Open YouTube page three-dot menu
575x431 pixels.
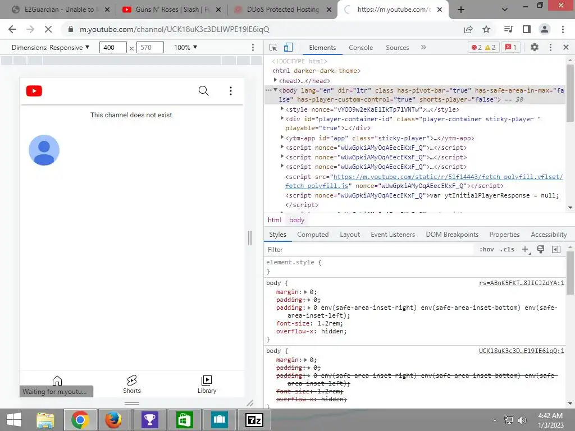[x=231, y=91]
